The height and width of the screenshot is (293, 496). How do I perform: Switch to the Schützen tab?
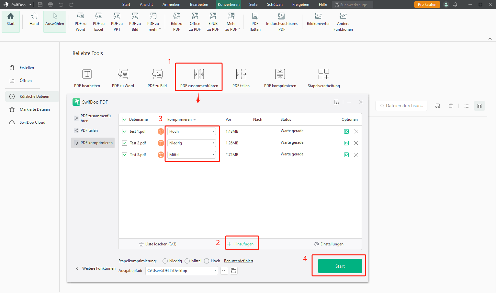[x=275, y=5]
